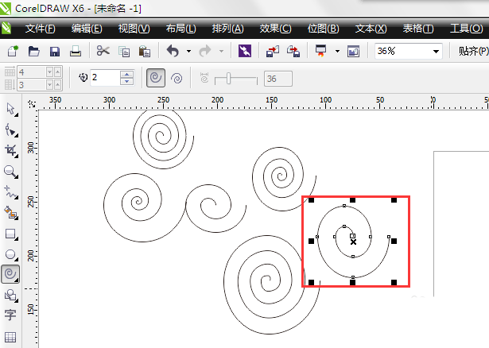
Task: Select the Freehand tool
Action: coord(11,192)
